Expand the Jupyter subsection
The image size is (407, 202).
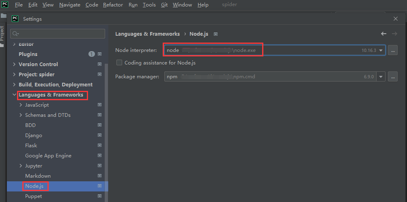[x=21, y=166]
